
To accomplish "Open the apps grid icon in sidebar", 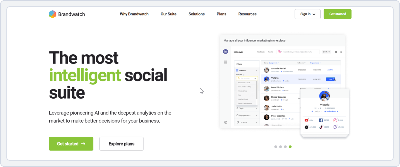I will tap(225, 62).
